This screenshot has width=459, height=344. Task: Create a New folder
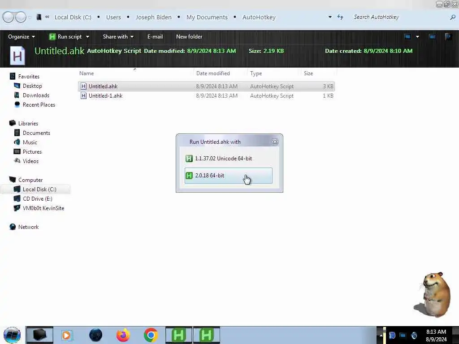tap(189, 37)
